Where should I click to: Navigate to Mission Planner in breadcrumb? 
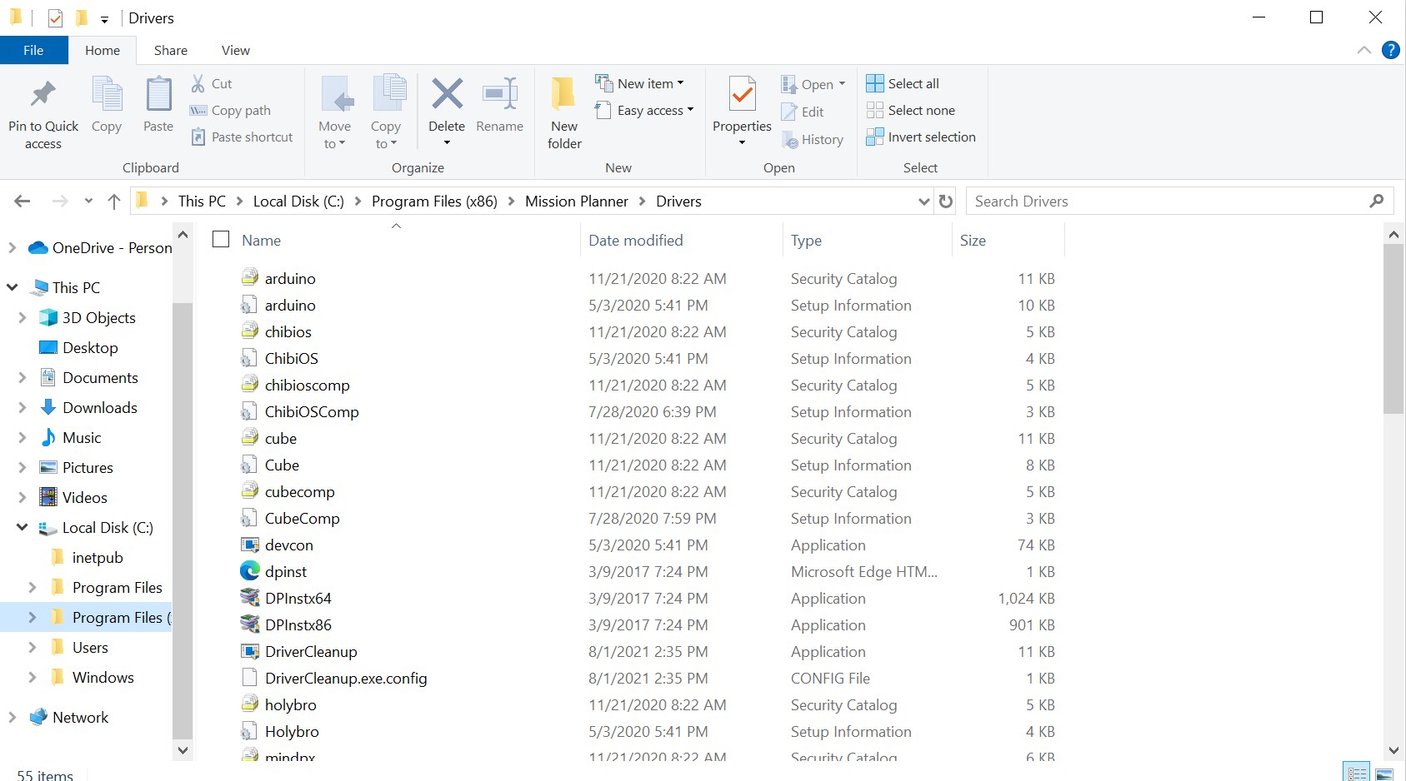(x=577, y=201)
